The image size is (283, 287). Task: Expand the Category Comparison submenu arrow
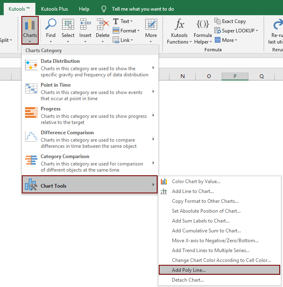coord(153,163)
